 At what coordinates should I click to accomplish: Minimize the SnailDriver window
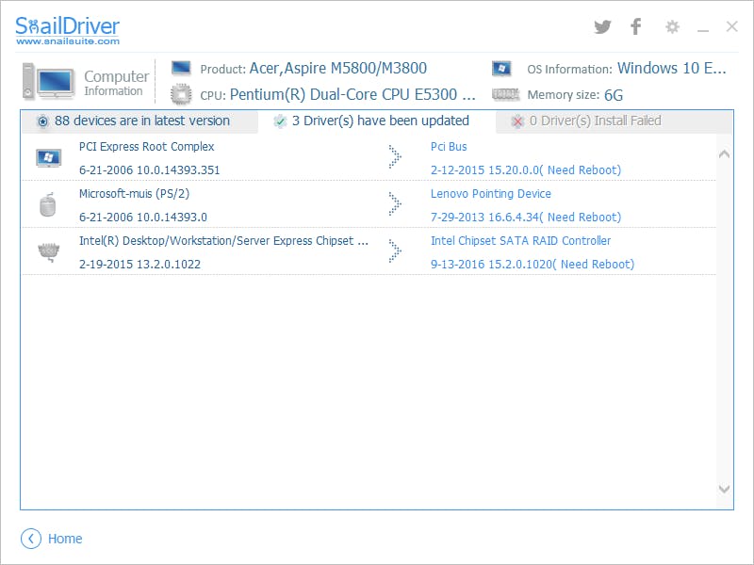(703, 30)
